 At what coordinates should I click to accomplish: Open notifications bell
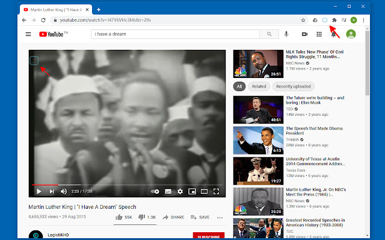tap(333, 34)
